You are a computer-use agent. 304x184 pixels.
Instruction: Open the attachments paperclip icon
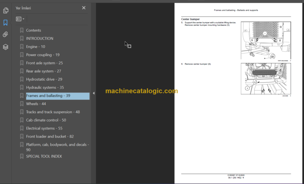click(x=6, y=34)
